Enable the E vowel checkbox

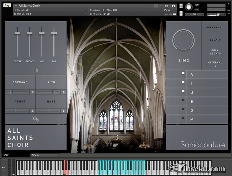tap(183, 100)
